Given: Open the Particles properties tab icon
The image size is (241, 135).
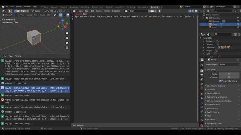Looking at the screenshot, I should [202, 102].
